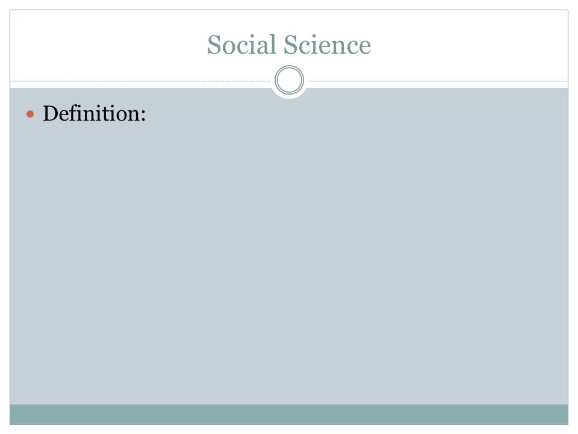
Task: Click the white header area left of title
Action: click(107, 45)
